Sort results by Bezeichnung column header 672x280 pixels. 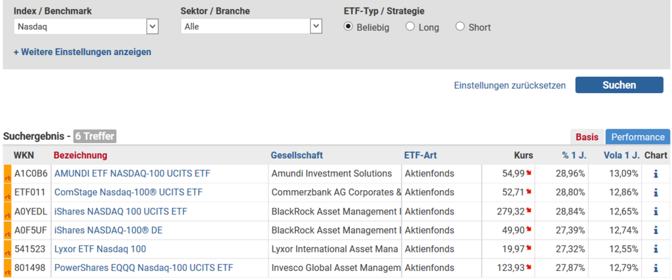pos(80,155)
